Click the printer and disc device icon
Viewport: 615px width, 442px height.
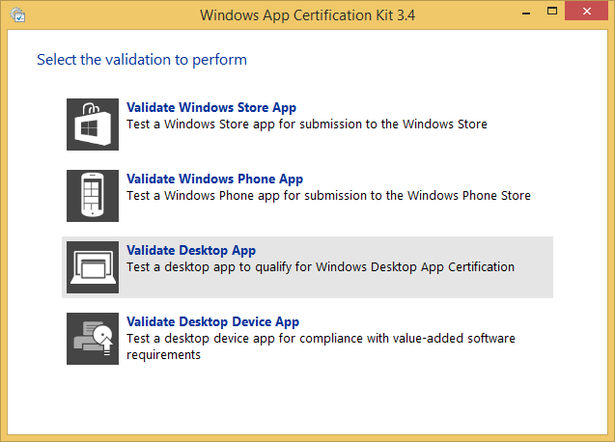93,339
